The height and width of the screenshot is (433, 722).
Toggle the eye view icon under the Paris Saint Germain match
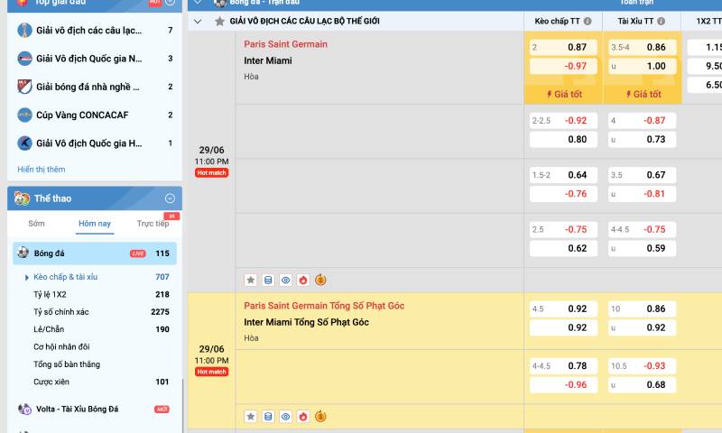(285, 280)
